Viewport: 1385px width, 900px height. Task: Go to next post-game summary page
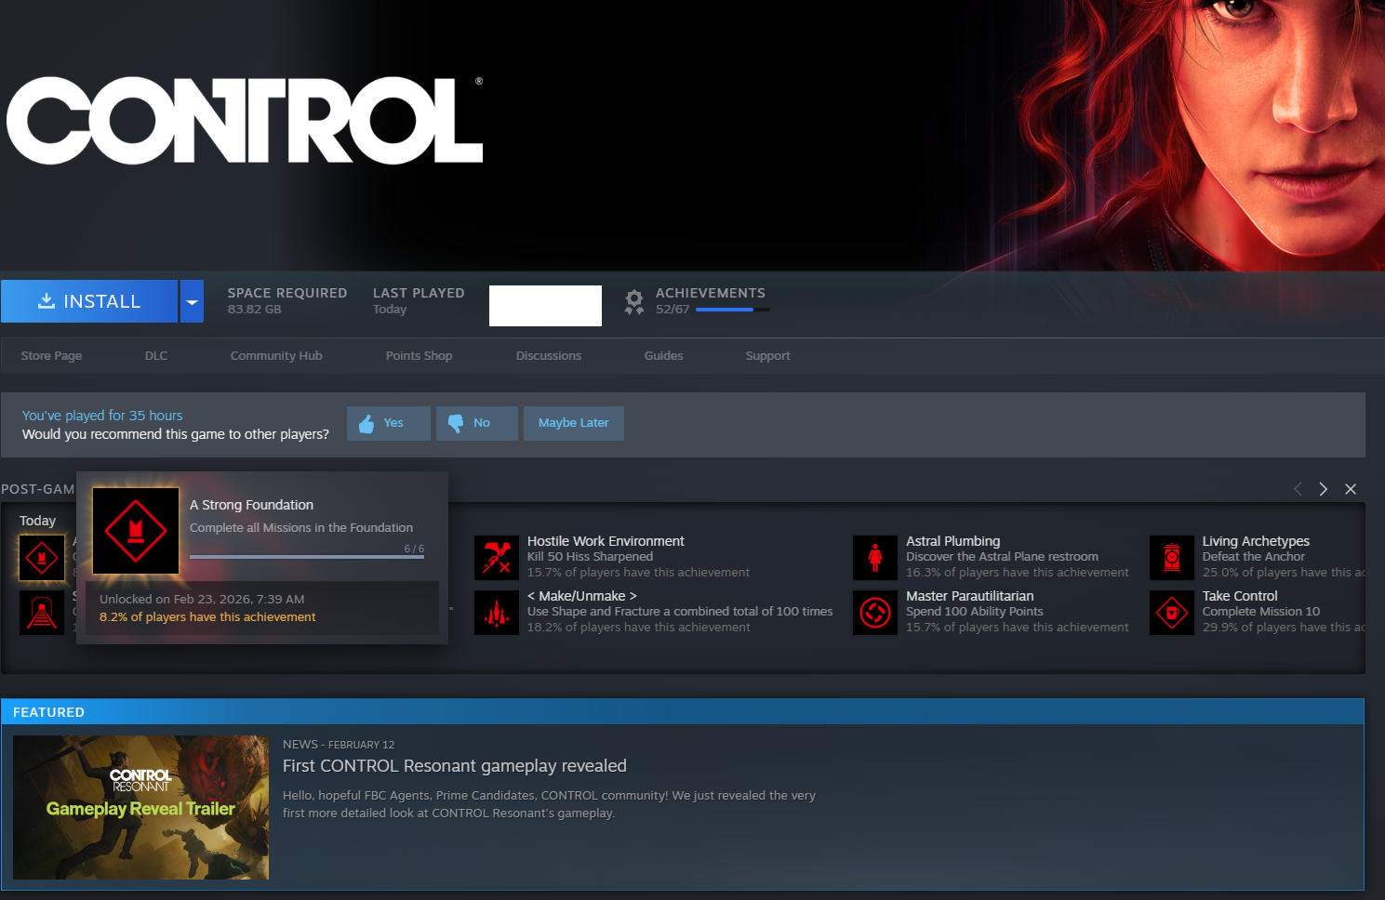point(1324,489)
